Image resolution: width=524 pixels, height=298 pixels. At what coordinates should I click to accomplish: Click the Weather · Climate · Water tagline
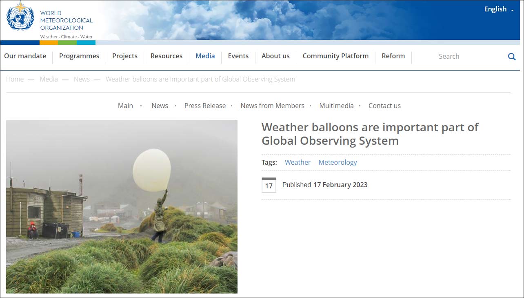point(66,37)
